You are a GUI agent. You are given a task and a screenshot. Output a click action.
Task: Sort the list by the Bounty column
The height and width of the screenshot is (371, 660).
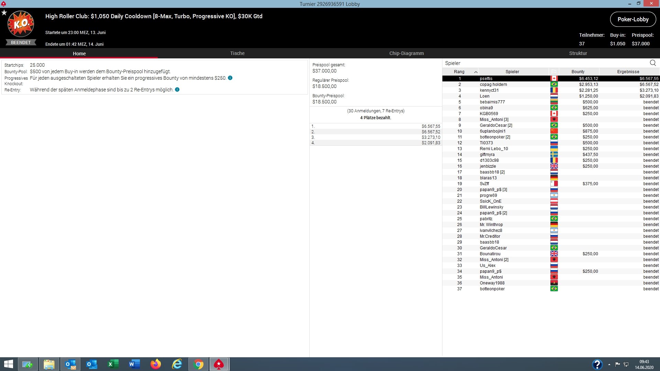[x=578, y=72]
